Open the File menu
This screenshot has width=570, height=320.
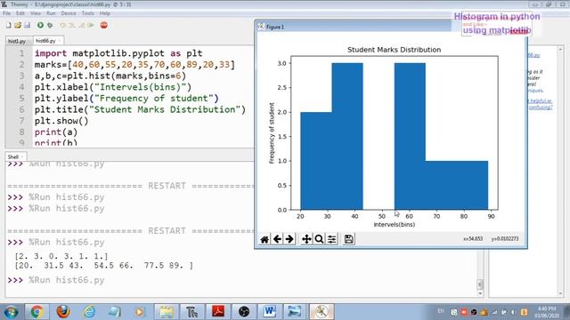tap(6, 13)
